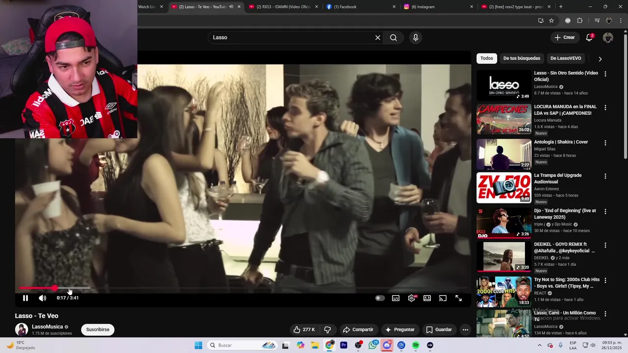
Task: Clear the search text with the X icon
Action: (378, 37)
